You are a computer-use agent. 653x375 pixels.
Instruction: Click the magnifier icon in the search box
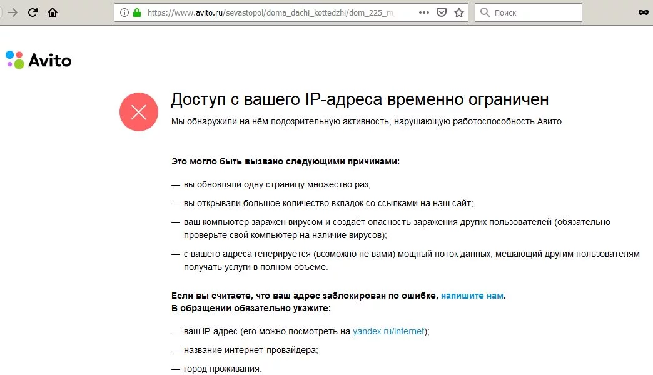coord(485,12)
